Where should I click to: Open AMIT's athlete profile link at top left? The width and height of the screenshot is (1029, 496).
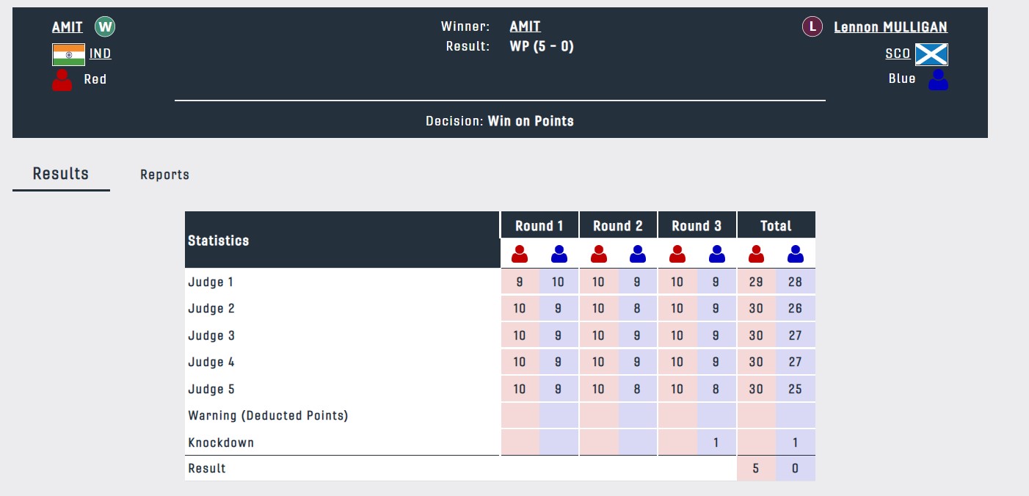pos(68,28)
